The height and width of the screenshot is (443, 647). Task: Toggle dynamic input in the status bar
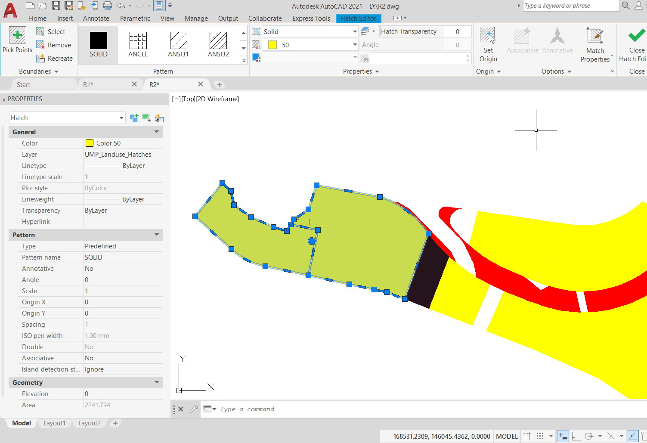[563, 436]
